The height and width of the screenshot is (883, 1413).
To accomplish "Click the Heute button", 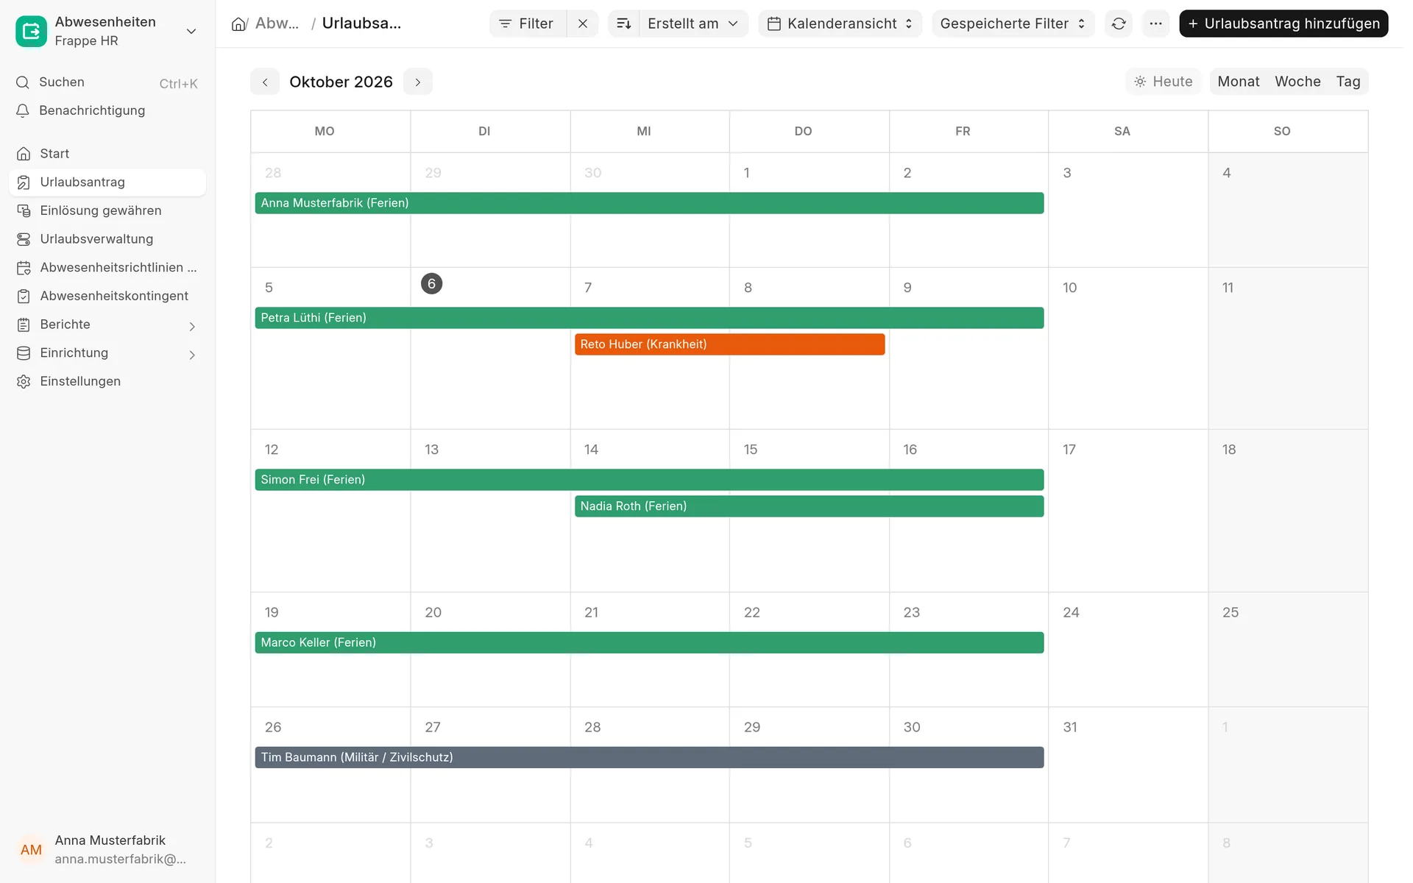I will pos(1164,82).
